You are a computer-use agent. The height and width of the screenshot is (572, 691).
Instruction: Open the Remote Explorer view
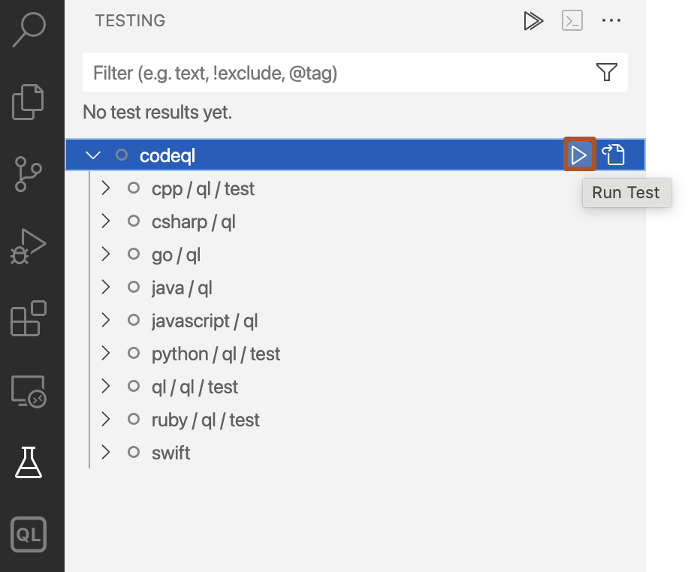click(28, 391)
